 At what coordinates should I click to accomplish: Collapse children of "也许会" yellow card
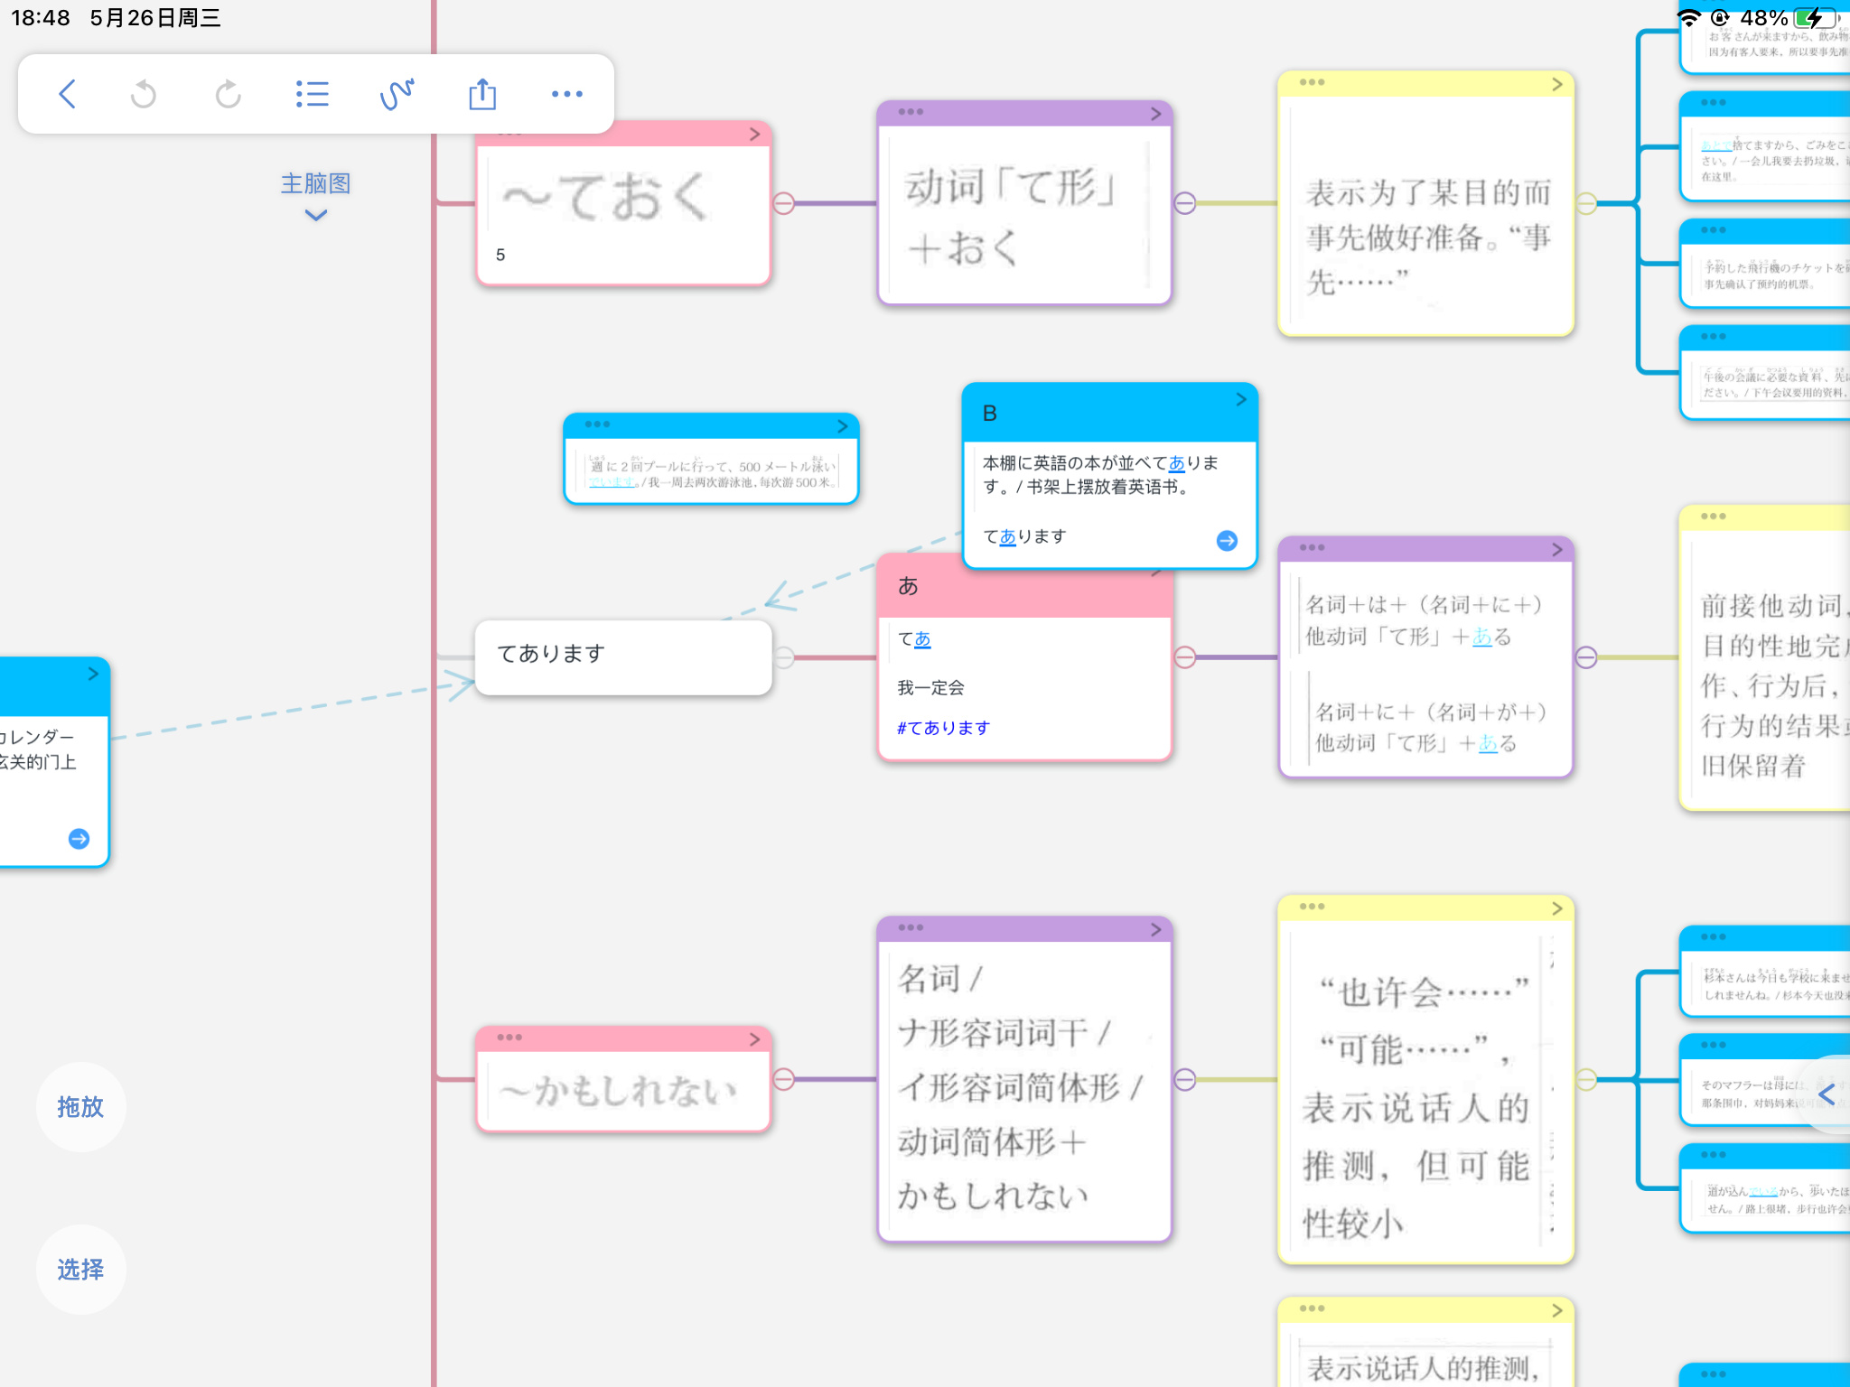point(1585,1079)
